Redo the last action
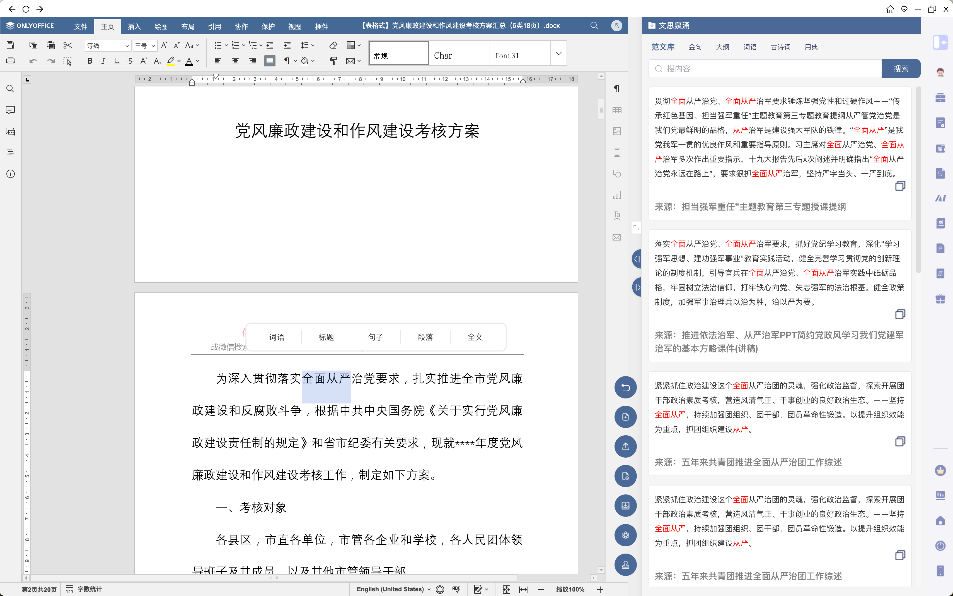The width and height of the screenshot is (953, 596). (x=50, y=61)
